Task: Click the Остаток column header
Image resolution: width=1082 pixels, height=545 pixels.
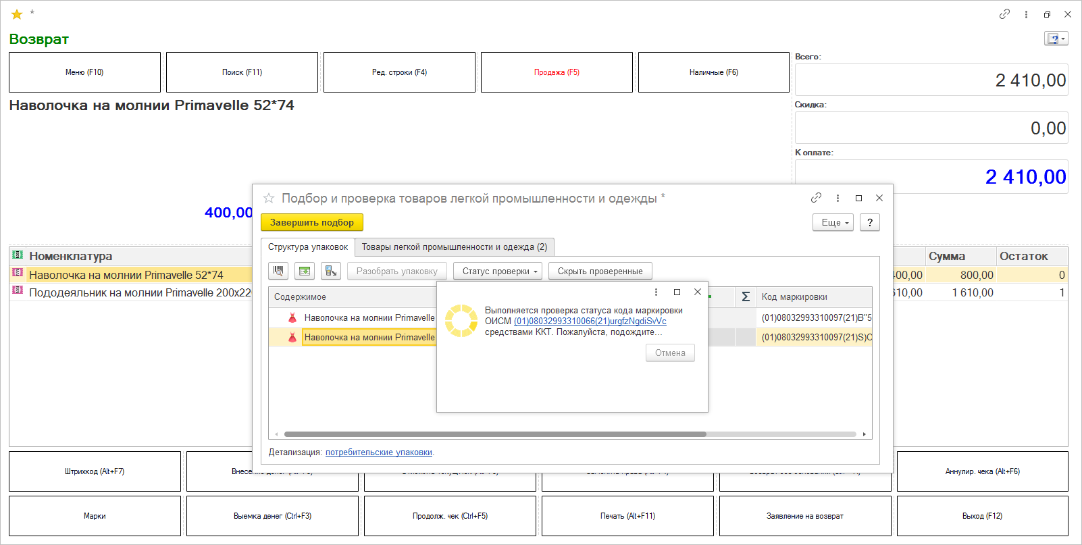Action: pos(1033,256)
